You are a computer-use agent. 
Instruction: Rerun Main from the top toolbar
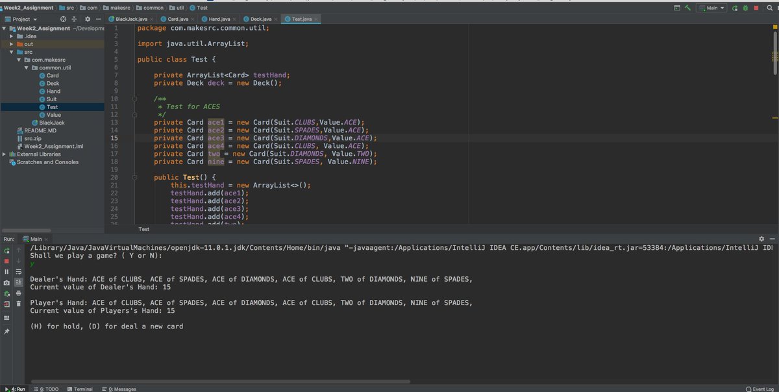[735, 8]
